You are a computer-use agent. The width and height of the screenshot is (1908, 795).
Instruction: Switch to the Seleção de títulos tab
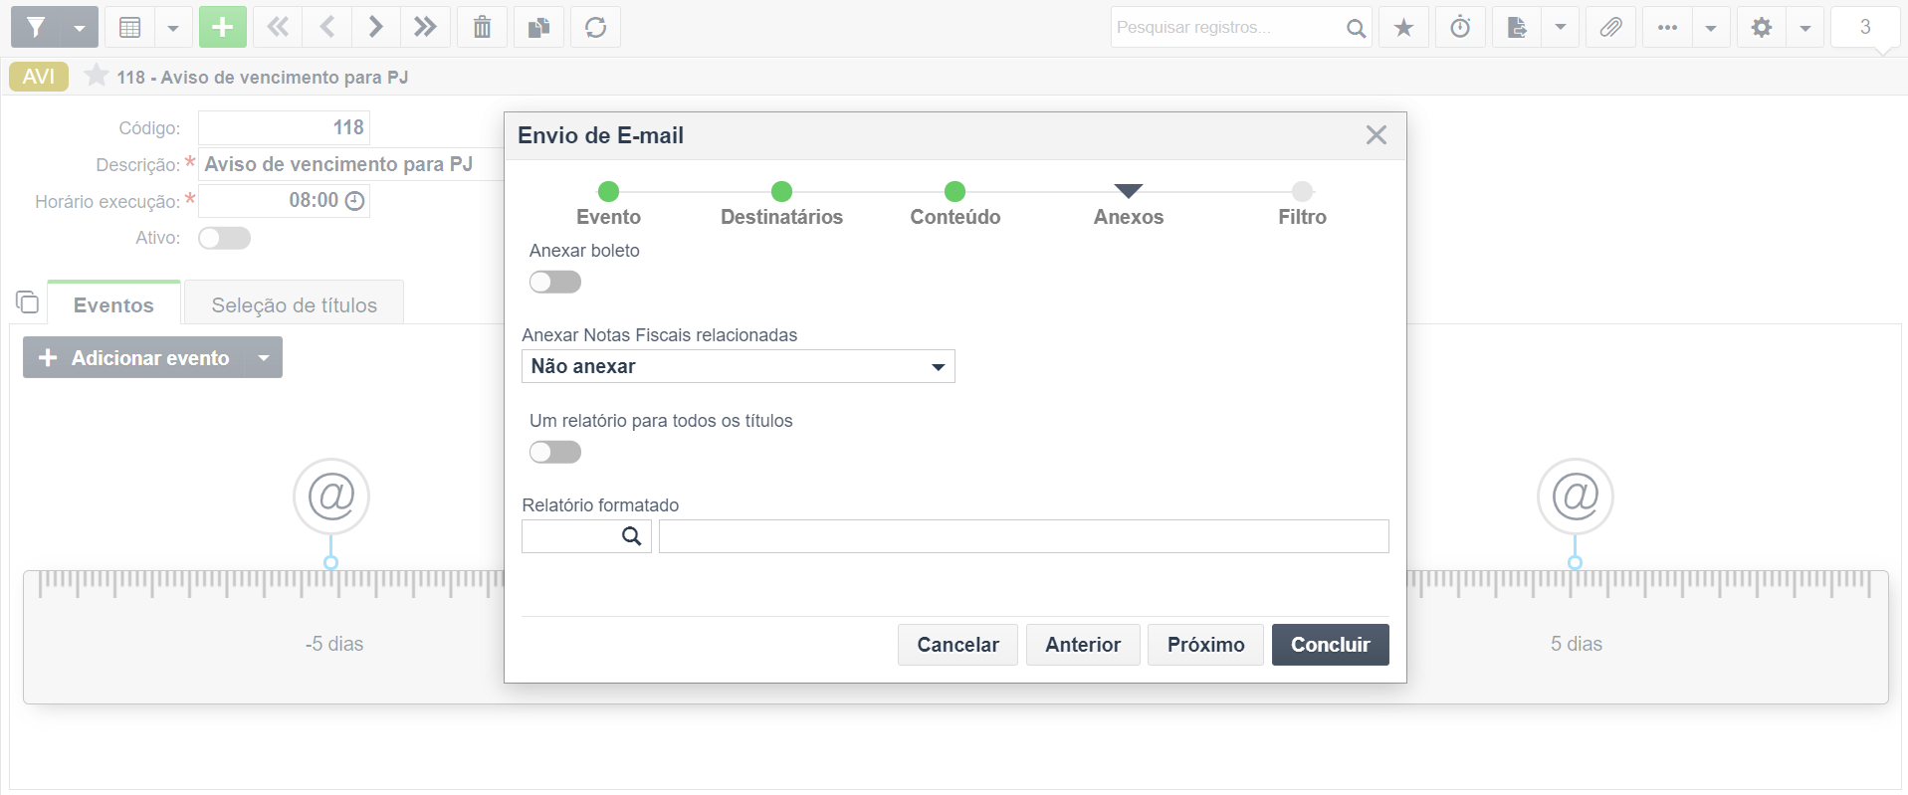point(294,304)
